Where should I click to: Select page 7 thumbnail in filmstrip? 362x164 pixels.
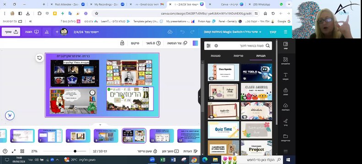tap(50, 136)
